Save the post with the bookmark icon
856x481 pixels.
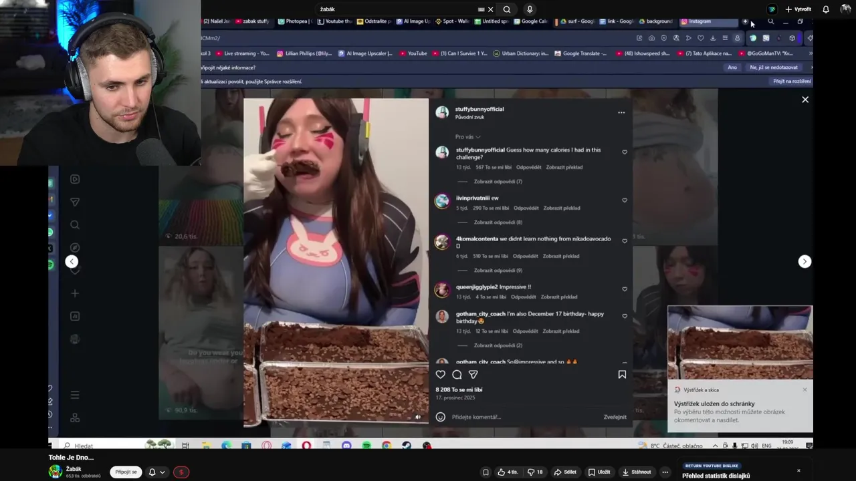622,375
